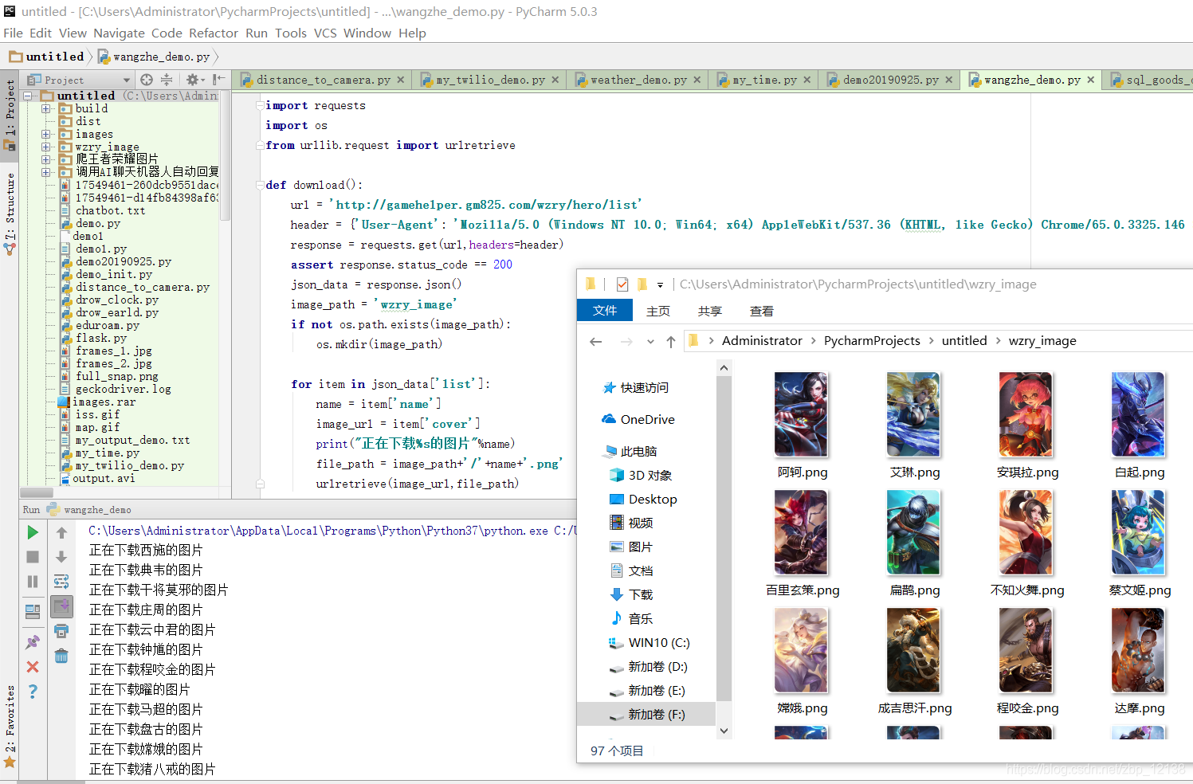Toggle scroll to end in Run console

click(61, 606)
